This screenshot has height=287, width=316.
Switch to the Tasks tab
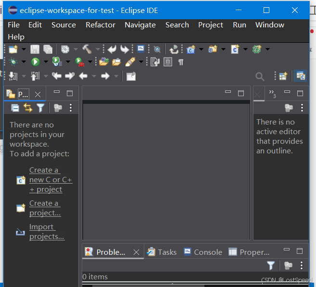click(162, 252)
